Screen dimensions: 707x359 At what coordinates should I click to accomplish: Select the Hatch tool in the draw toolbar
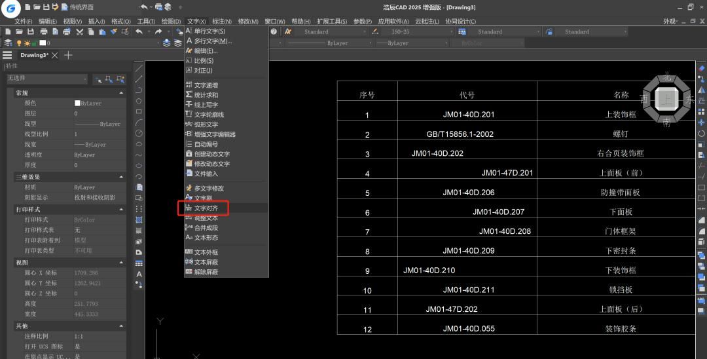(139, 219)
